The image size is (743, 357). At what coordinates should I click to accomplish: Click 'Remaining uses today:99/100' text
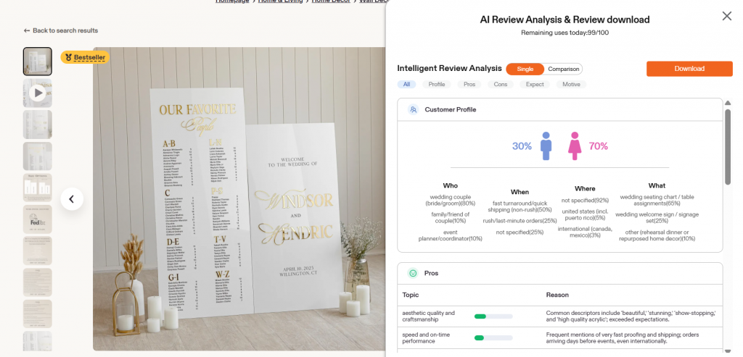tap(565, 33)
